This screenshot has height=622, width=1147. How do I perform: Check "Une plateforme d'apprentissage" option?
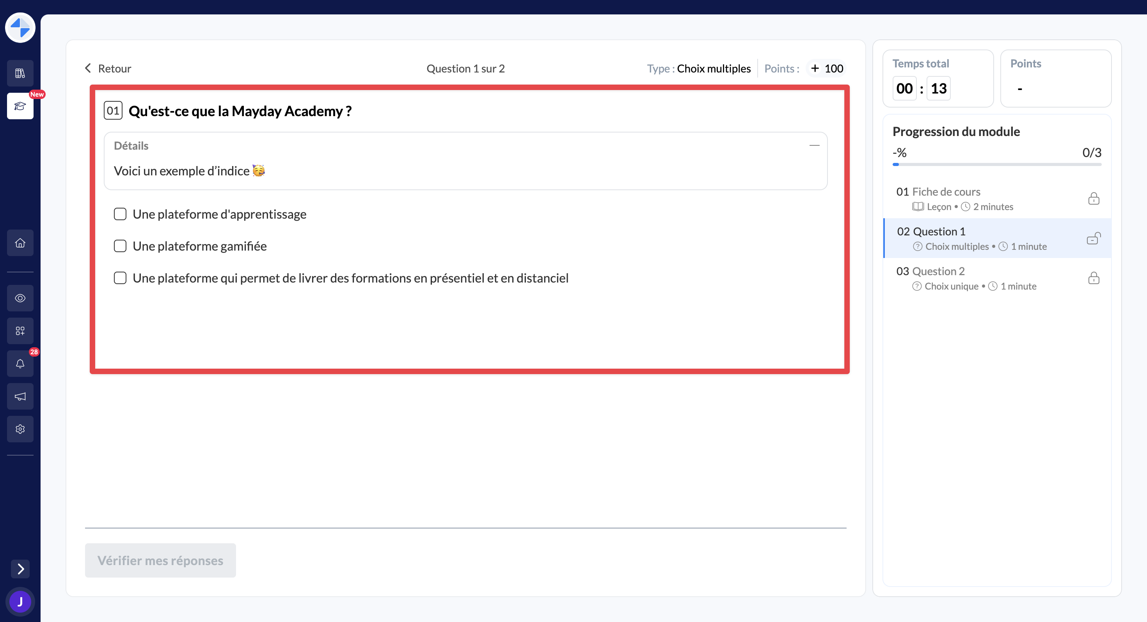(120, 214)
